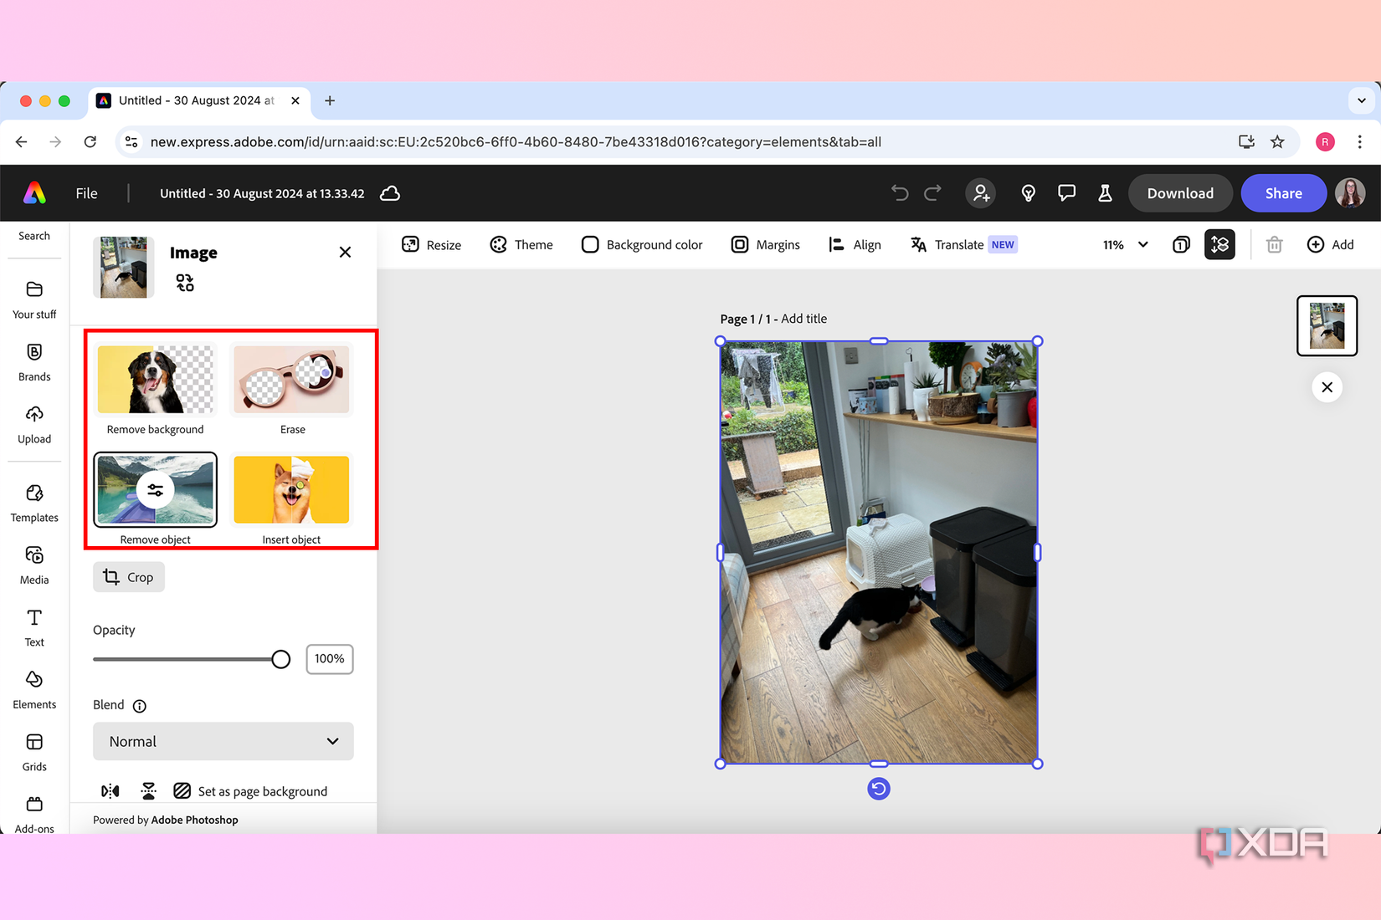Viewport: 1381px width, 920px height.
Task: Select the Text tool in sidebar
Action: coord(34,628)
